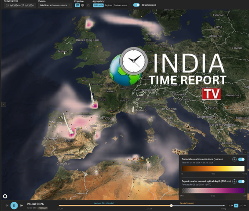This screenshot has height=211, width=249.
Task: Aggregate by Custom areas
Action: pyautogui.click(x=121, y=5)
